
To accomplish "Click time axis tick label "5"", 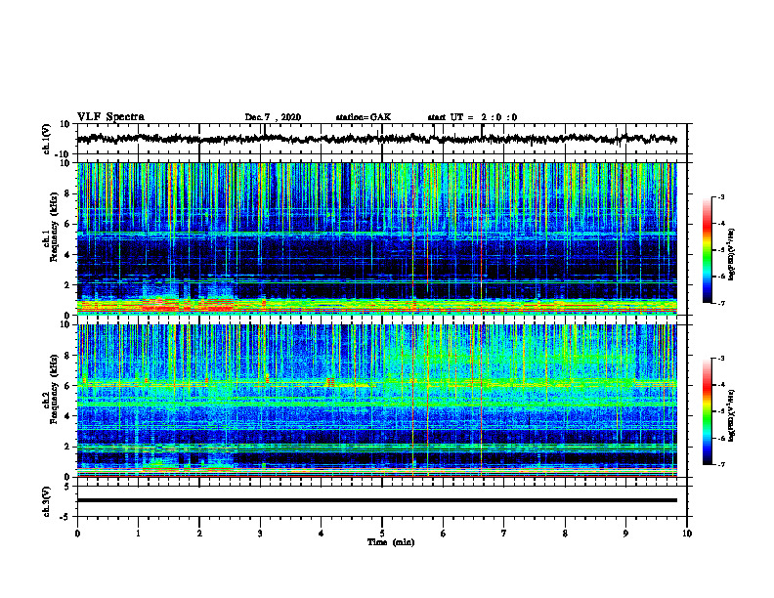I will coord(382,534).
